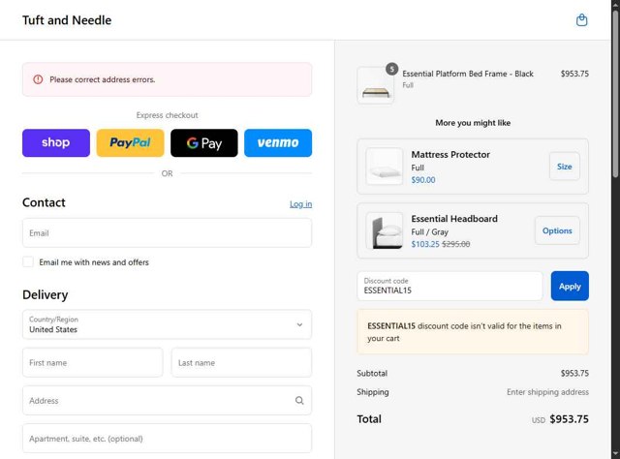
Task: Focus the First name field
Action: pyautogui.click(x=93, y=362)
